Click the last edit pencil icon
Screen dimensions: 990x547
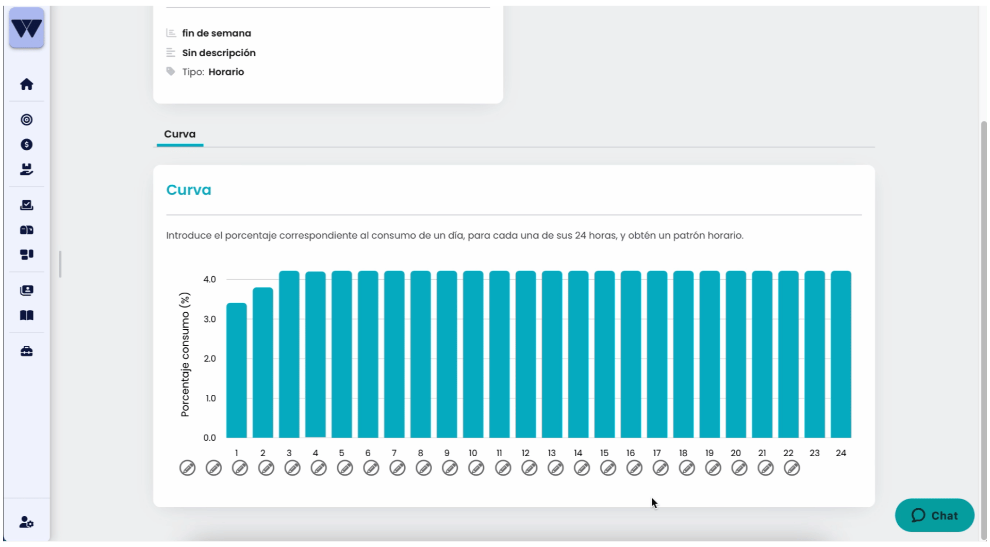click(791, 468)
